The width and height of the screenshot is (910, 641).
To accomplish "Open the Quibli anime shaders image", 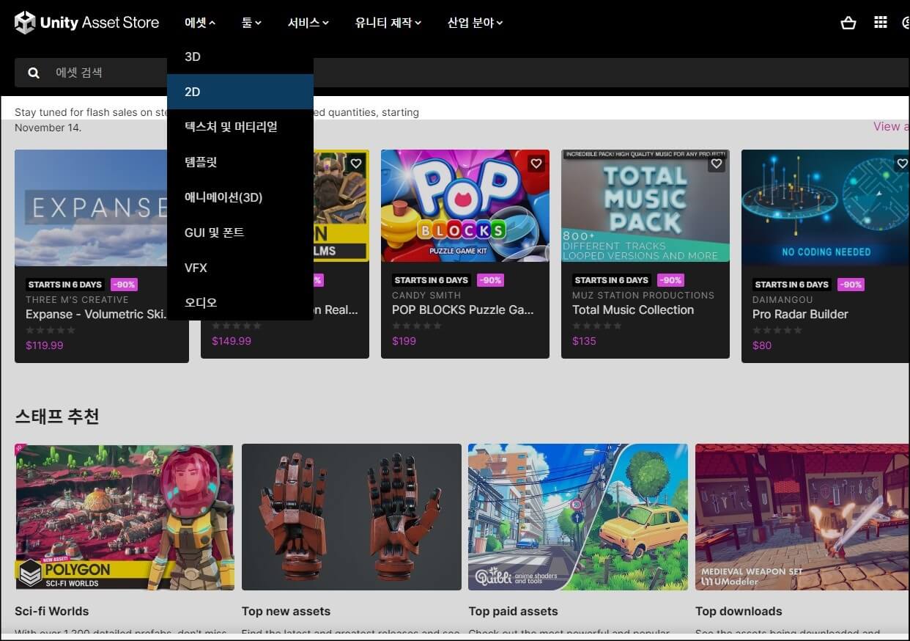I will click(x=578, y=517).
